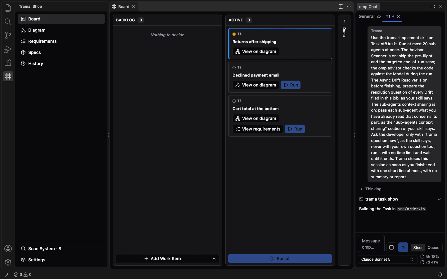Open the Explorer files icon
447x279 pixels.
coord(8,8)
